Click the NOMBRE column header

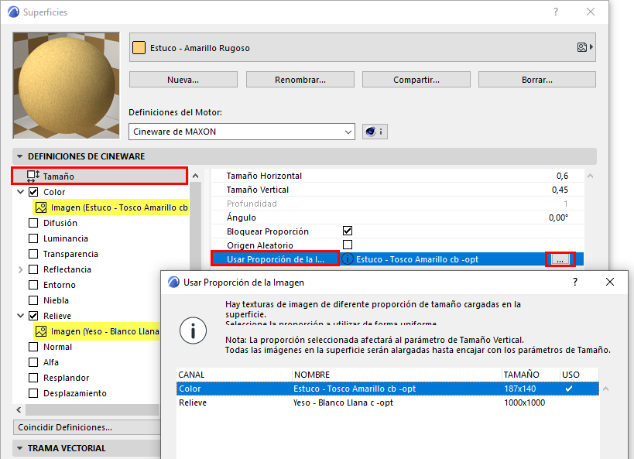397,375
